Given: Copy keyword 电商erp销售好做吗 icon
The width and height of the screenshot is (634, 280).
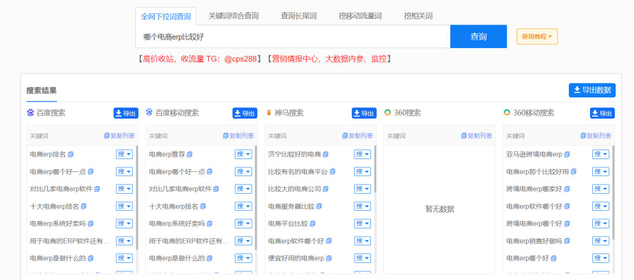Looking at the screenshot, I should (567, 241).
